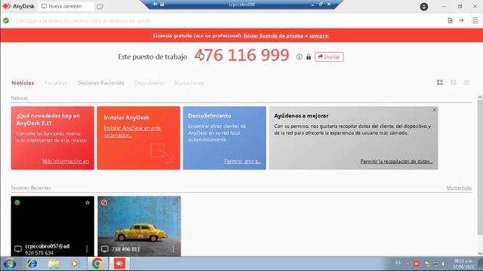This screenshot has width=483, height=271.
Task: Click the red AnyDesk tray icon
Action: coord(417,263)
